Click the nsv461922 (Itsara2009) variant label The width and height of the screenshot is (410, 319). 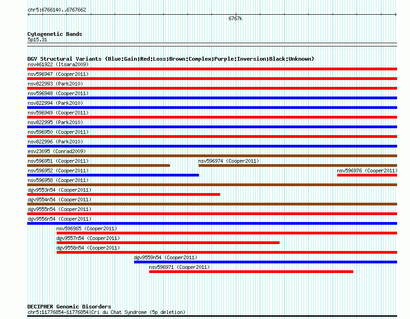click(x=58, y=64)
